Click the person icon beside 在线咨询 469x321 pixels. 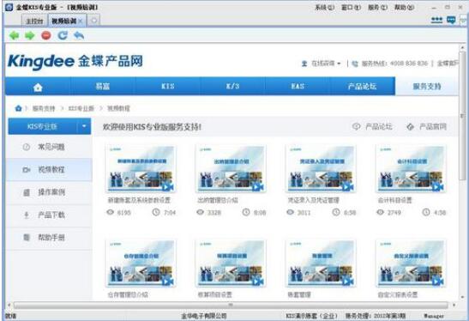pos(304,64)
